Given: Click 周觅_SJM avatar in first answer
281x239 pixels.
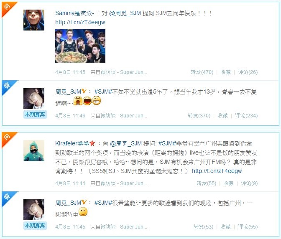Looking at the screenshot, I should 34,99.
